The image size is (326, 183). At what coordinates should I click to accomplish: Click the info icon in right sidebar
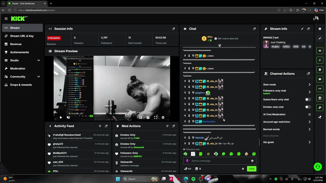(320, 29)
